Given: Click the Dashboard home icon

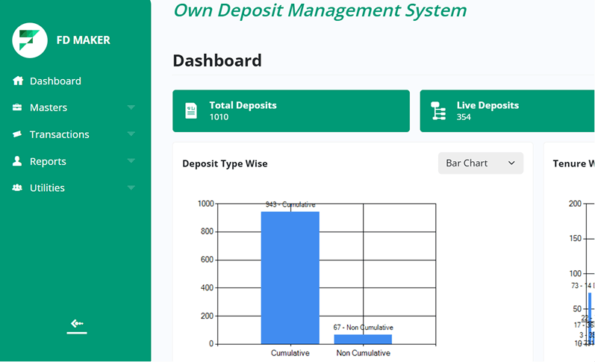Looking at the screenshot, I should 18,81.
